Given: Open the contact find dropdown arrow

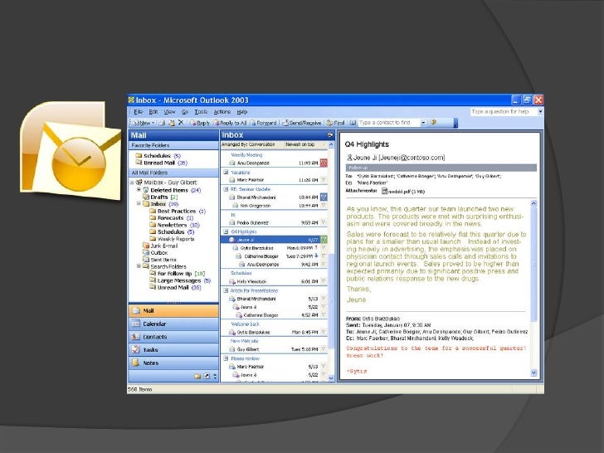Looking at the screenshot, I should 423,123.
